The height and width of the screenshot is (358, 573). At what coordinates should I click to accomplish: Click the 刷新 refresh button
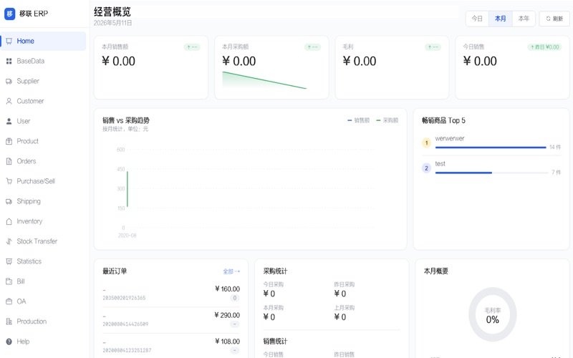554,19
